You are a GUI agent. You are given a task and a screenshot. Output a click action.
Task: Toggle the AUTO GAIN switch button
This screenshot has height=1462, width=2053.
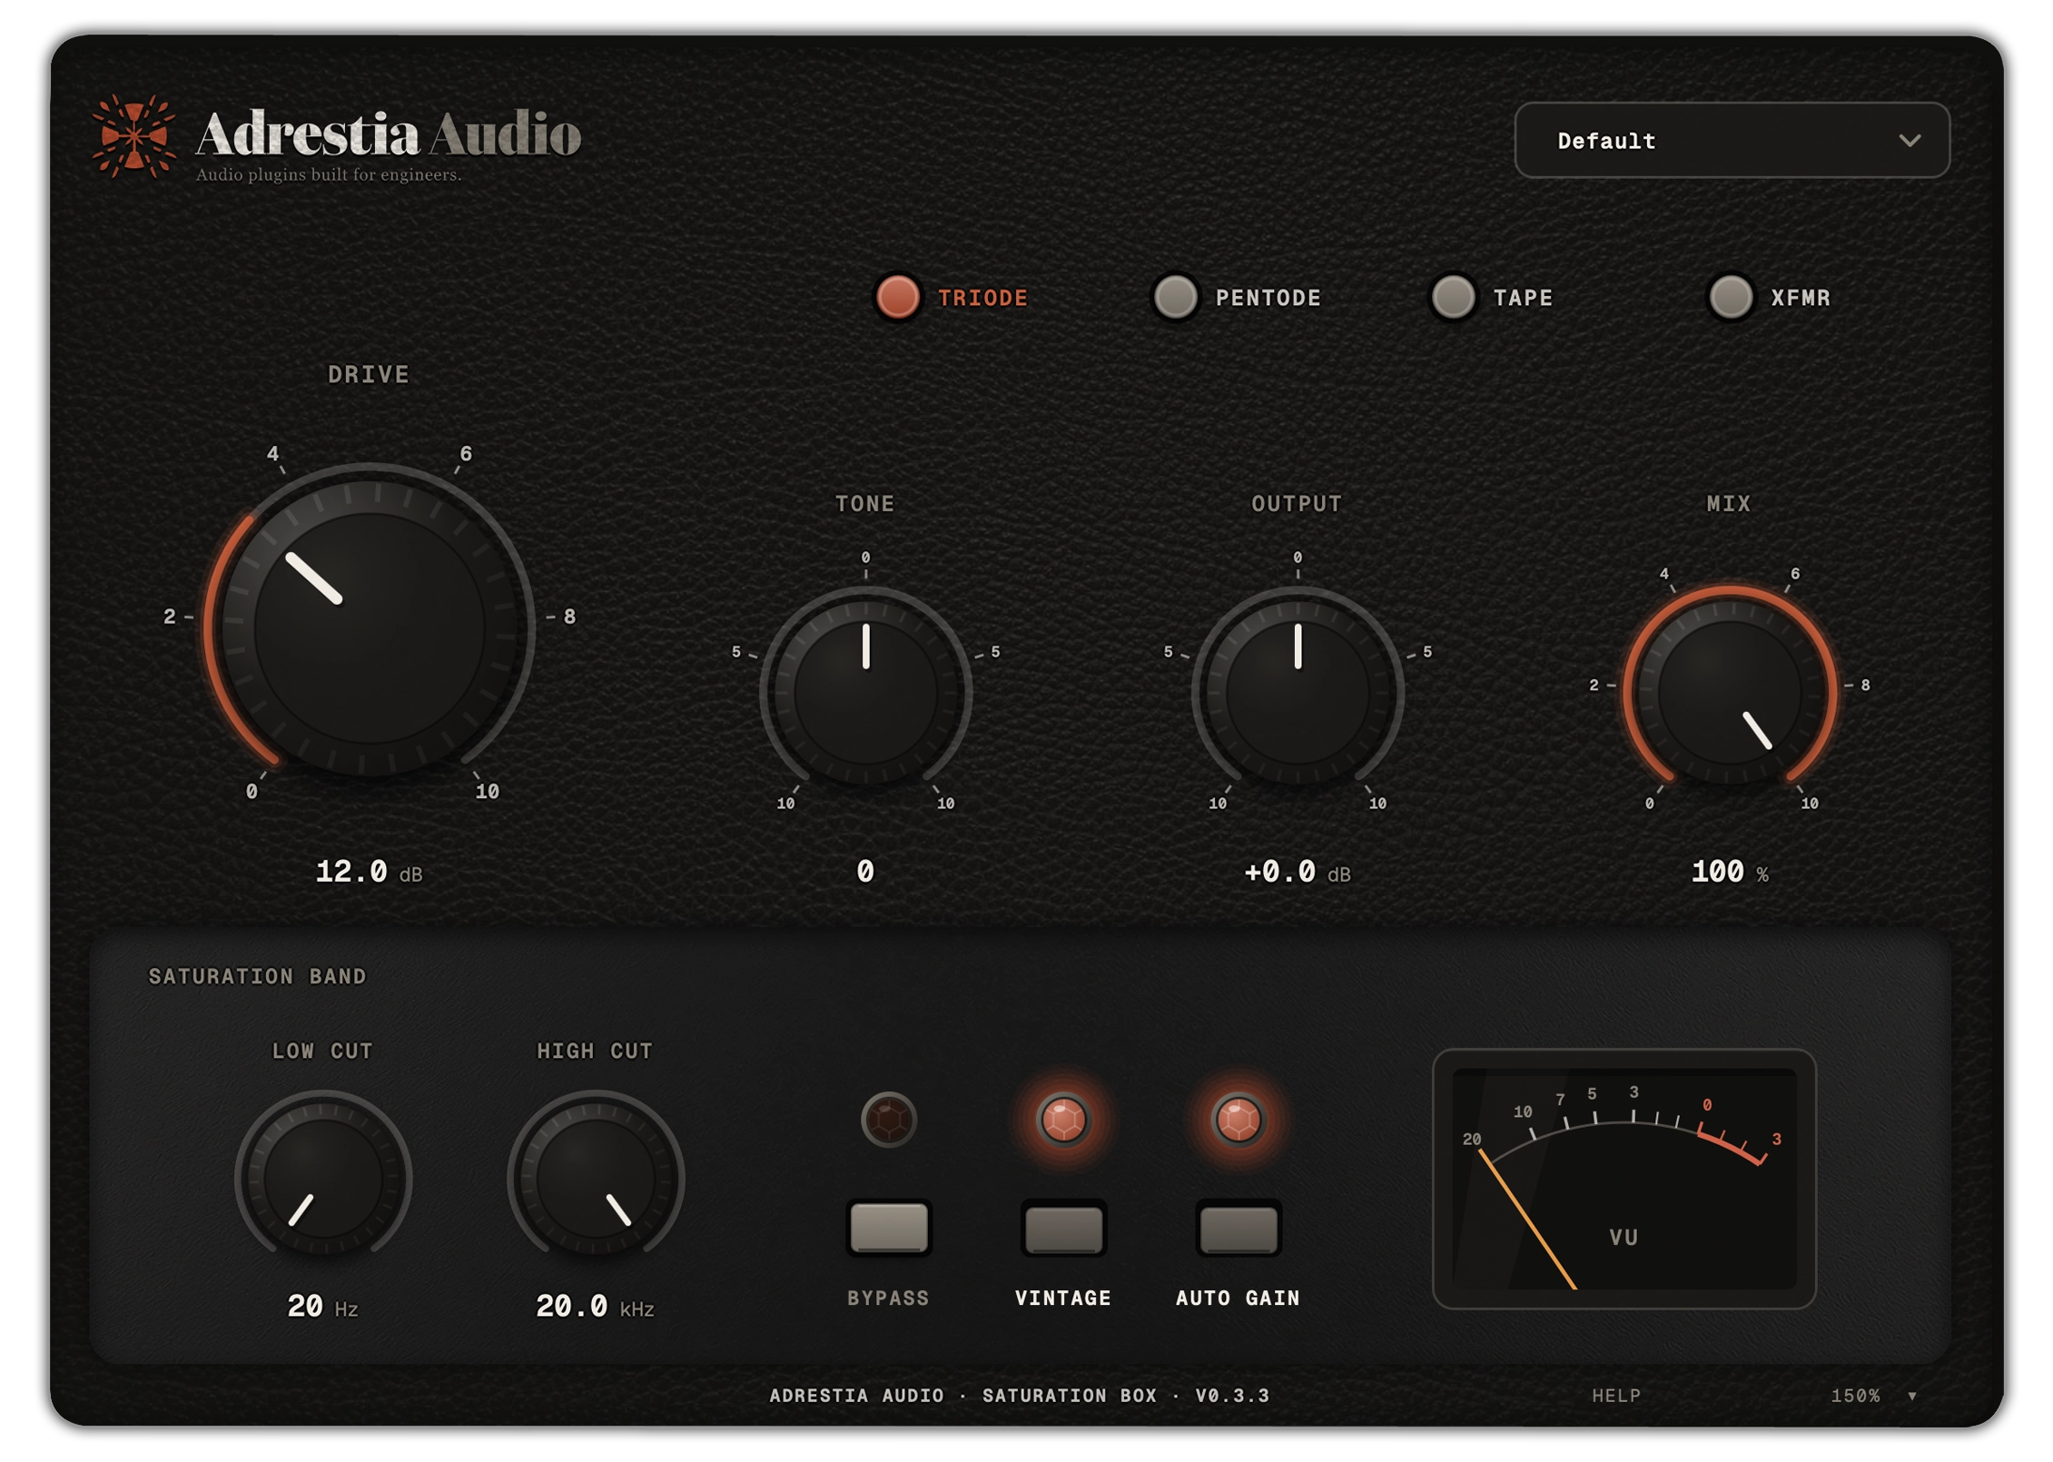[1238, 1228]
